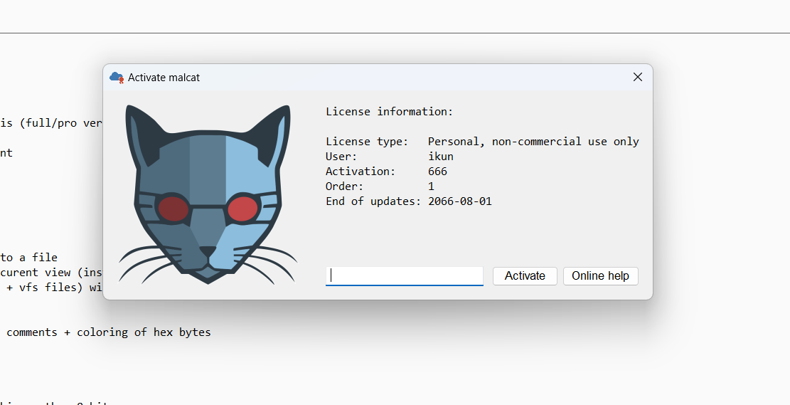Click the malcat cat logo image
Viewport: 790px width, 405px height.
(x=208, y=194)
